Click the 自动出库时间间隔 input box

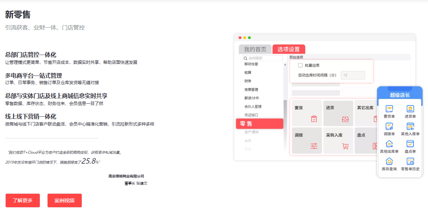[353, 75]
